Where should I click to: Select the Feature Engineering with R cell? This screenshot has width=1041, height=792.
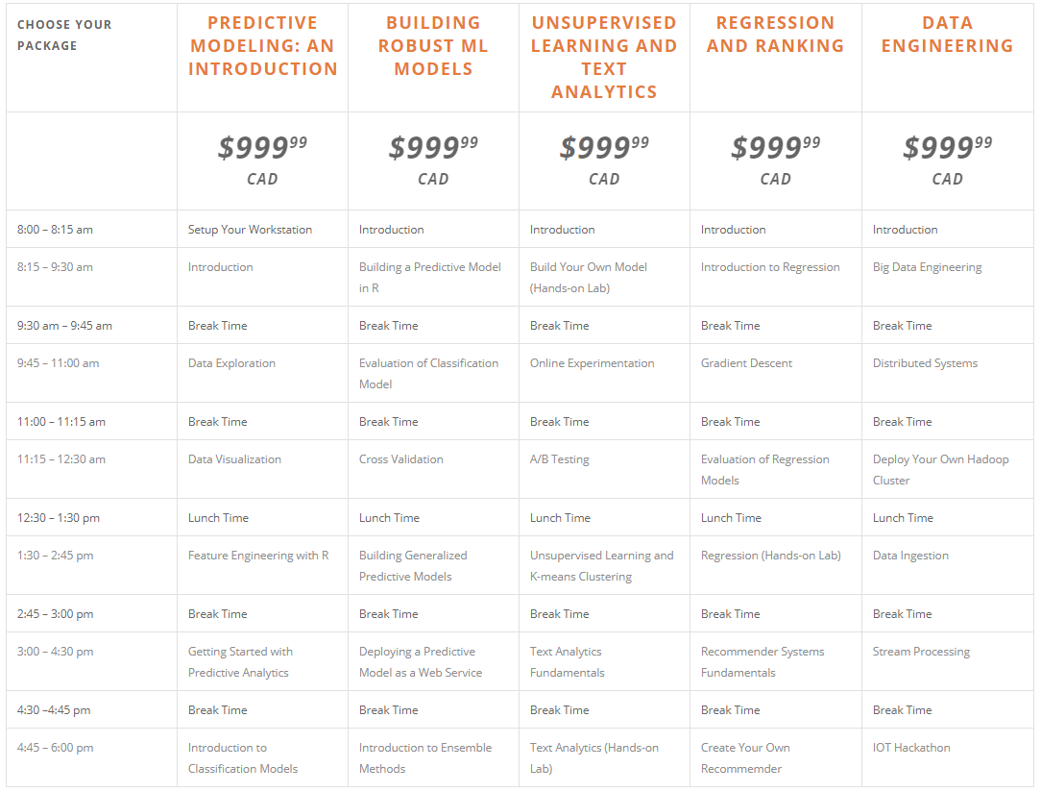pos(258,556)
